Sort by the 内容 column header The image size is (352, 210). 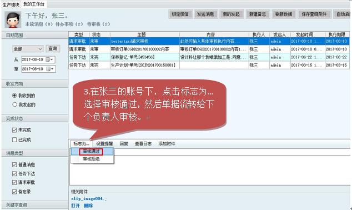[x=214, y=34]
